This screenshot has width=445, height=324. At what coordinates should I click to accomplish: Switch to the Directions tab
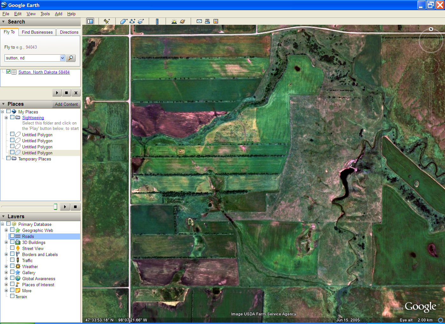pyautogui.click(x=69, y=32)
